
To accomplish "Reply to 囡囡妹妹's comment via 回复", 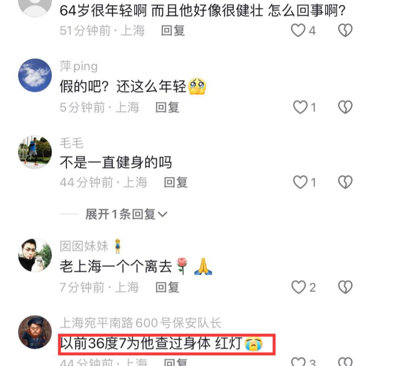I will click(x=167, y=288).
